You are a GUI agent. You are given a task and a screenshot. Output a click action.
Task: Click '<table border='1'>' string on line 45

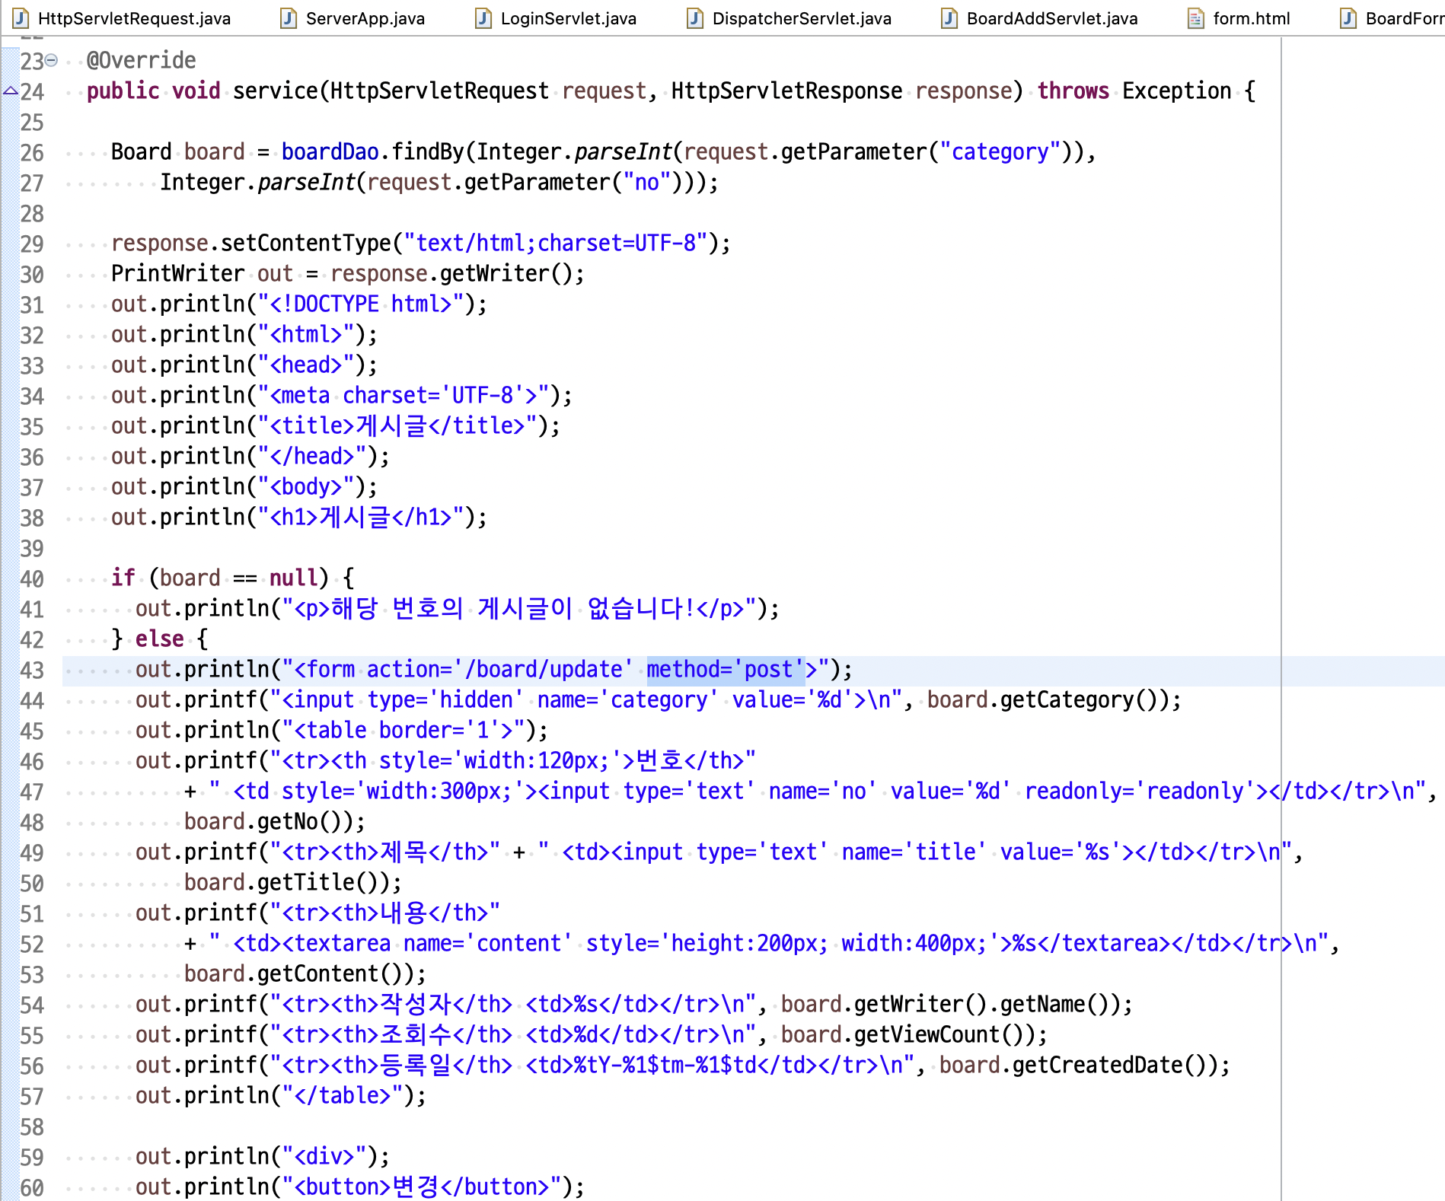click(x=403, y=731)
